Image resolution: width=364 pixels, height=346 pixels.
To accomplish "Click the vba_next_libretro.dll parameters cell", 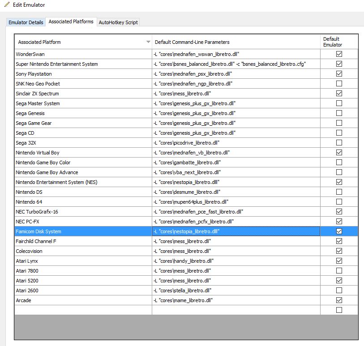I will (x=236, y=172).
